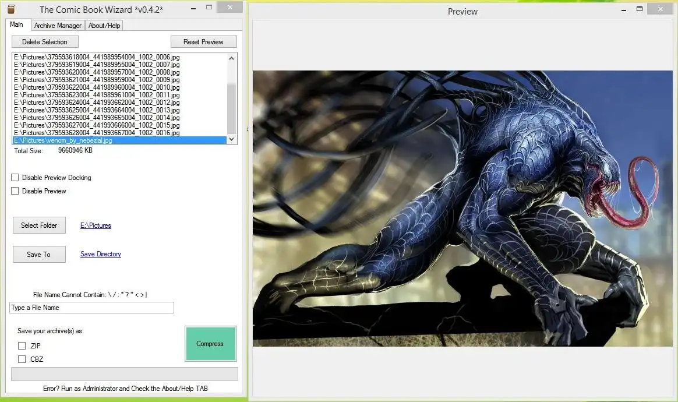Click the Reset Preview button
This screenshot has height=402, width=678.
204,42
